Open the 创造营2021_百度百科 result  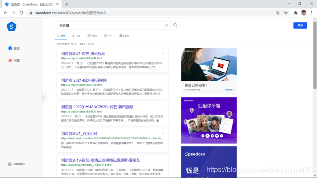pos(79,134)
